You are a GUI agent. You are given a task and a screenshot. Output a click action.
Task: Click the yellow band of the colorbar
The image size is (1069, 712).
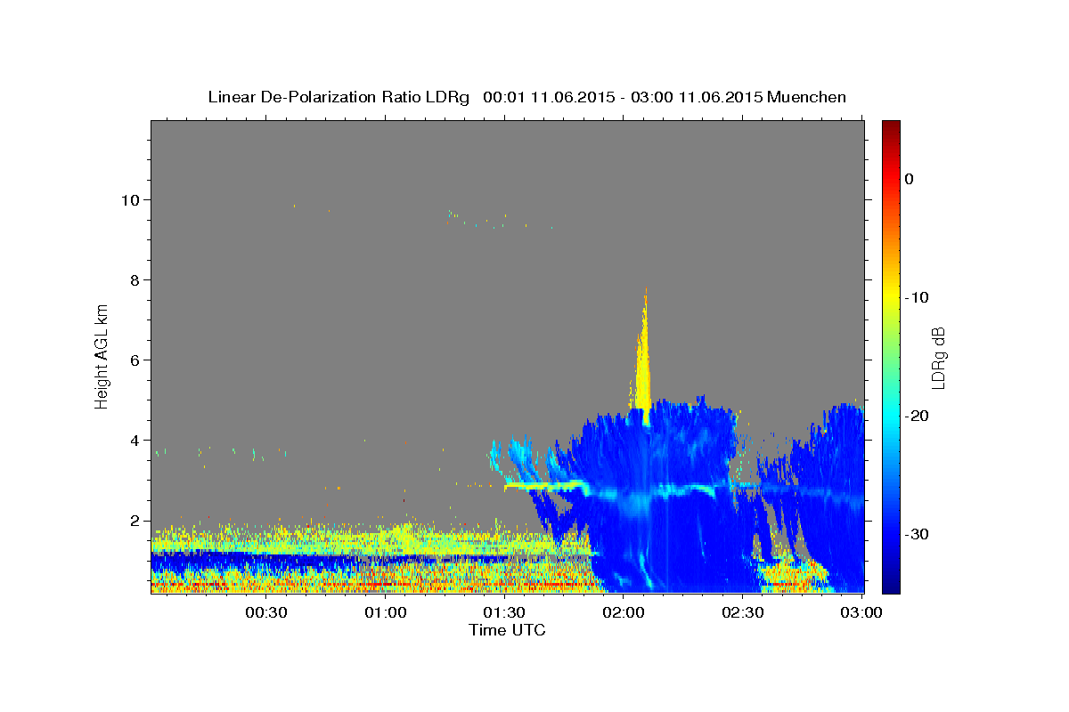891,297
